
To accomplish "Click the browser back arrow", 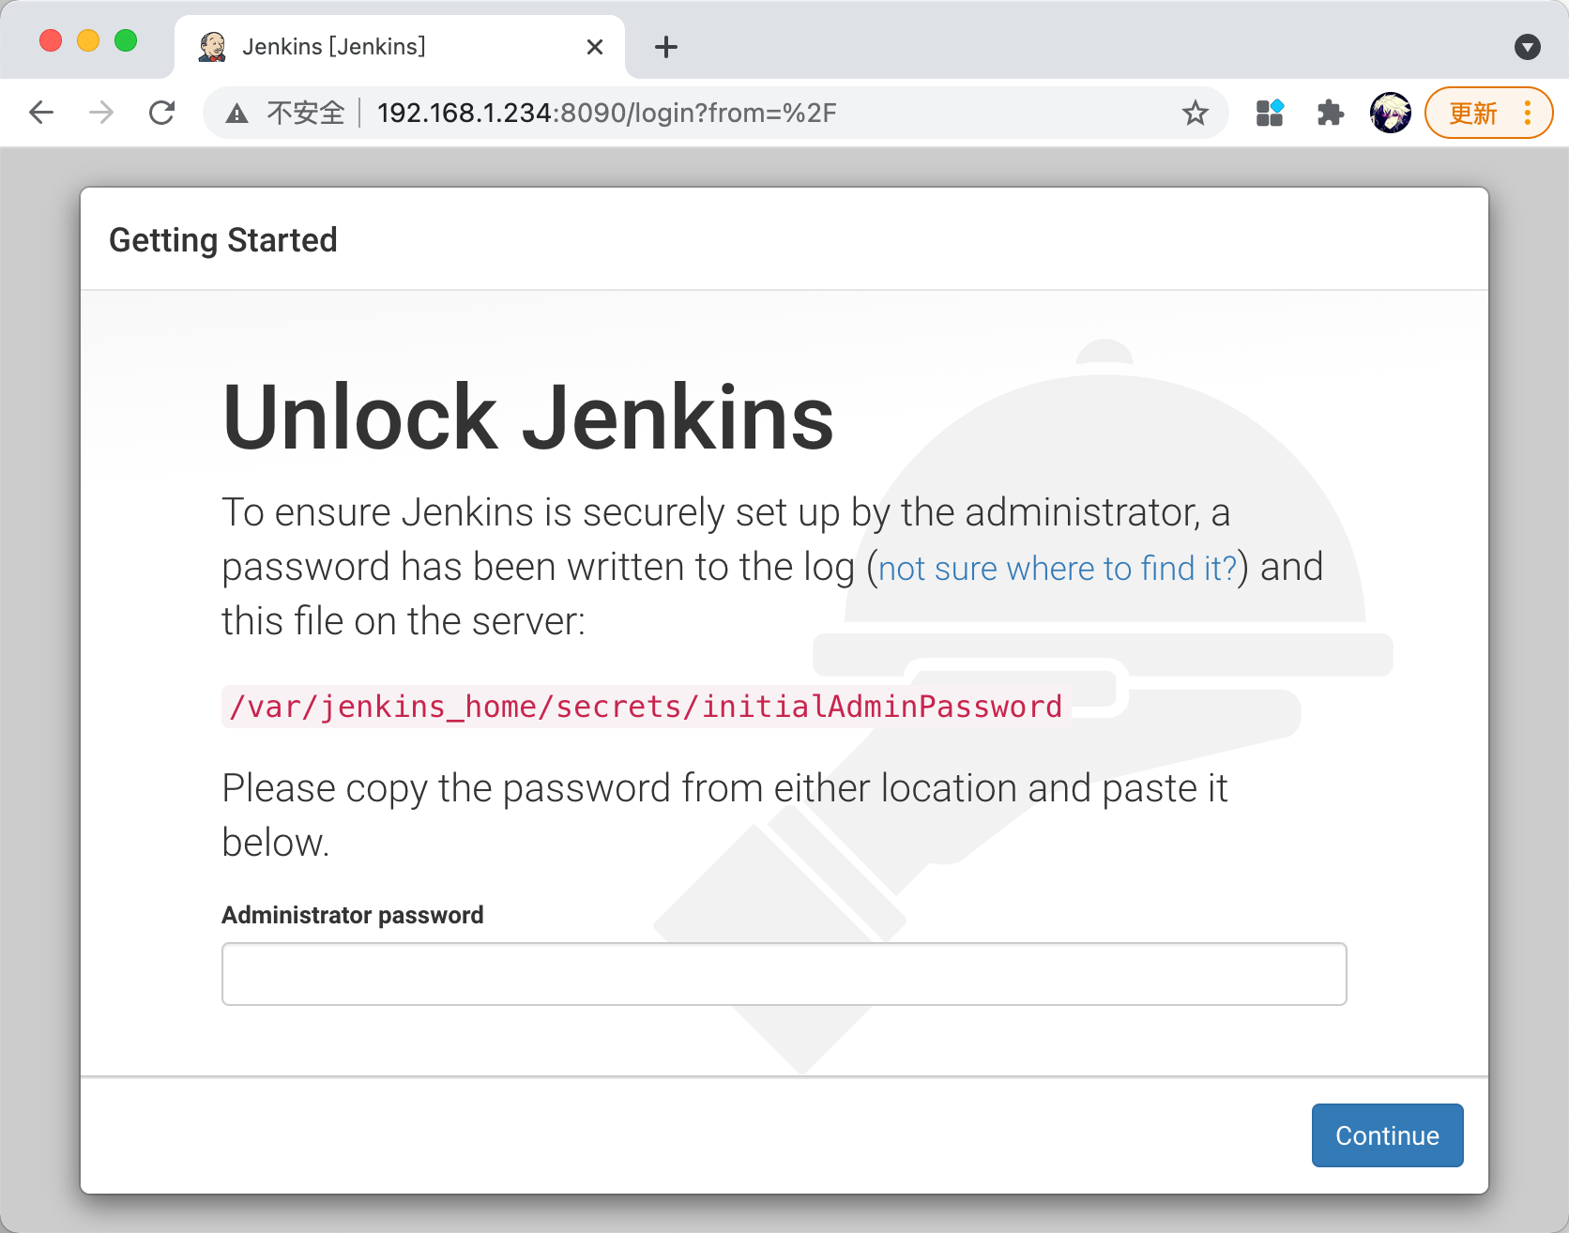I will click(x=41, y=113).
